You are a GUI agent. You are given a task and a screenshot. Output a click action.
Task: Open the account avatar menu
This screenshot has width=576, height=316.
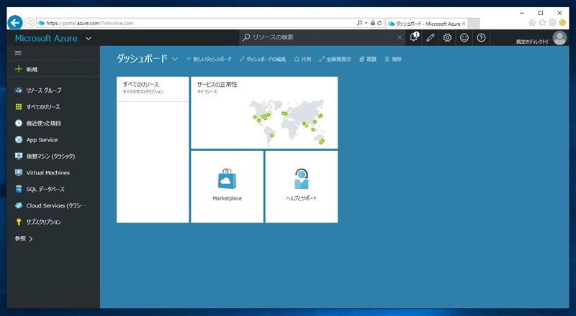tap(559, 37)
